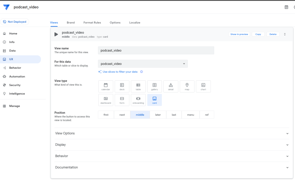Set position to menu
The height and width of the screenshot is (181, 295).
(x=191, y=115)
